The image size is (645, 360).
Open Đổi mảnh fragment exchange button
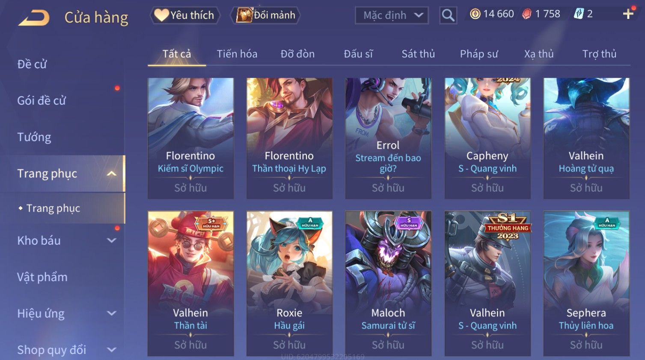pos(265,15)
